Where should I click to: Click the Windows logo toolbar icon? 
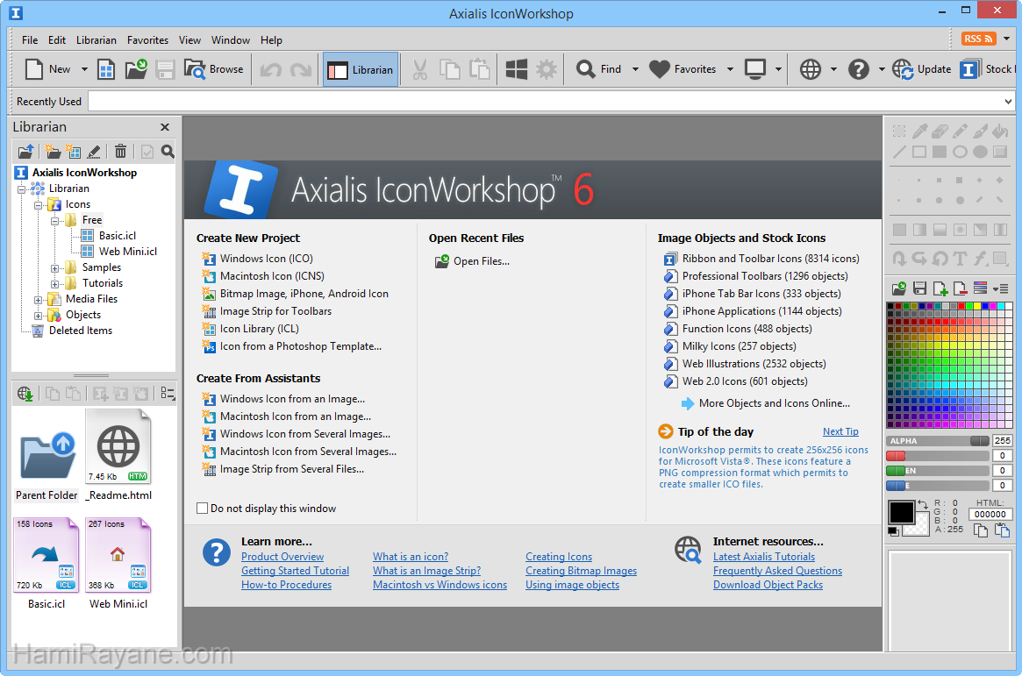516,69
